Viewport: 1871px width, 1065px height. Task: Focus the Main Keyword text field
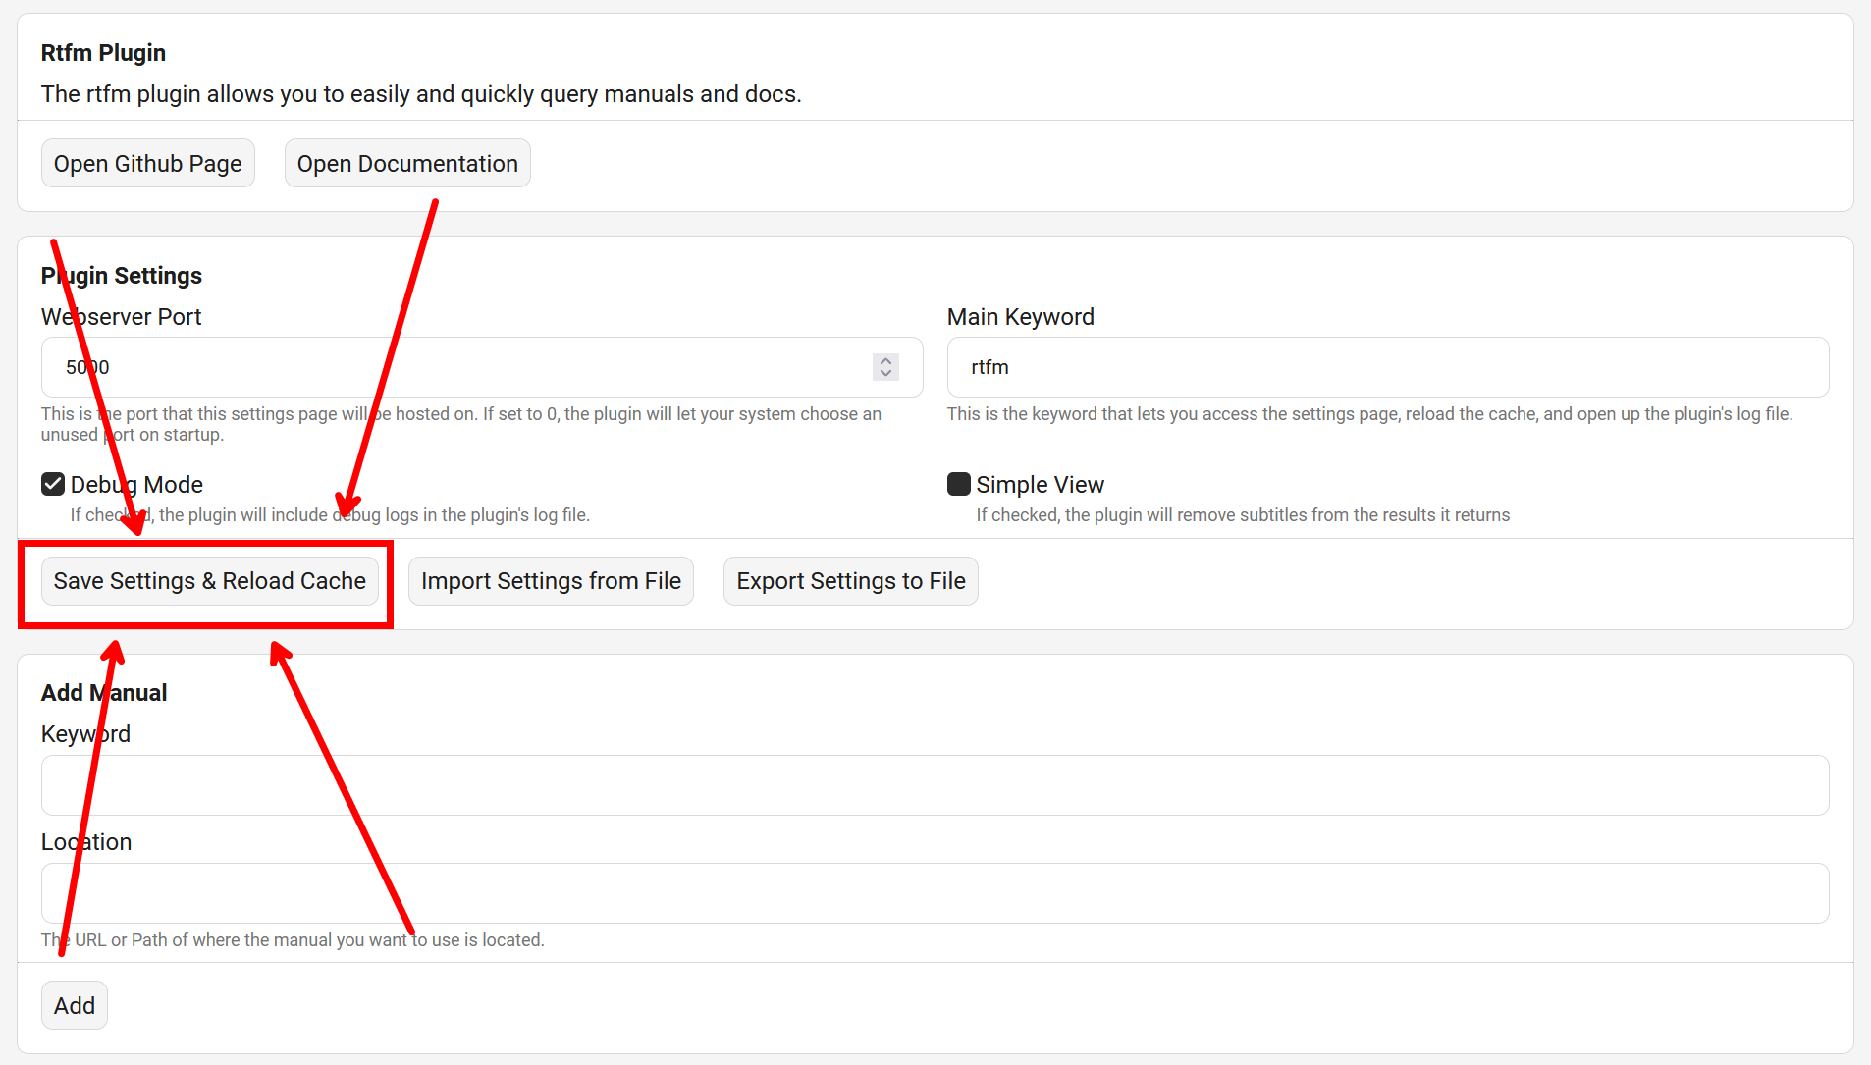pyautogui.click(x=1387, y=367)
